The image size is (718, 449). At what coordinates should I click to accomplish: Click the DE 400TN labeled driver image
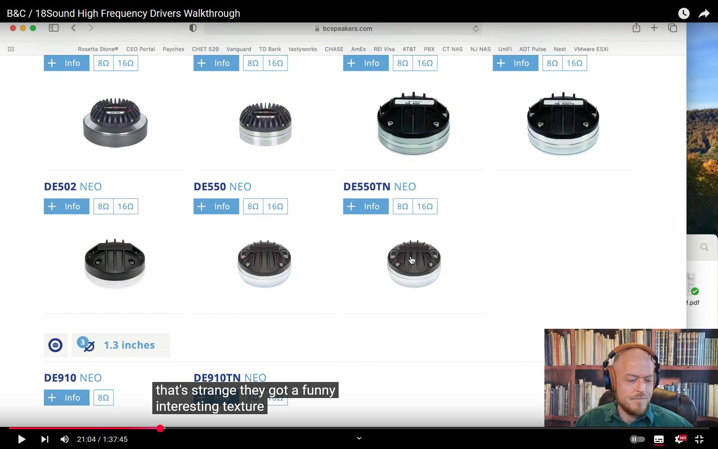coord(563,123)
